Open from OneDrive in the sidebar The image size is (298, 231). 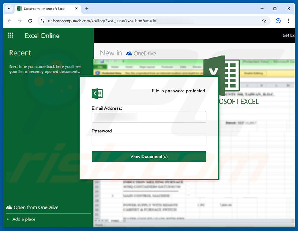32,208
